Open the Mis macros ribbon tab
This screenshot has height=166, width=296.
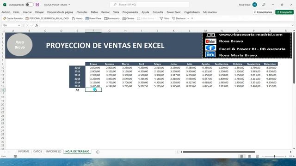tap(210, 12)
